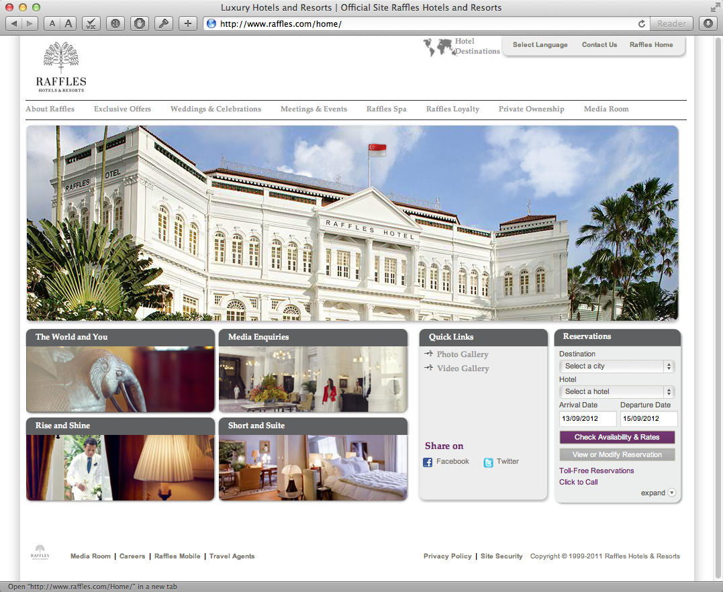723x592 pixels.
Task: Click the Hotel Destinations text link
Action: (477, 46)
